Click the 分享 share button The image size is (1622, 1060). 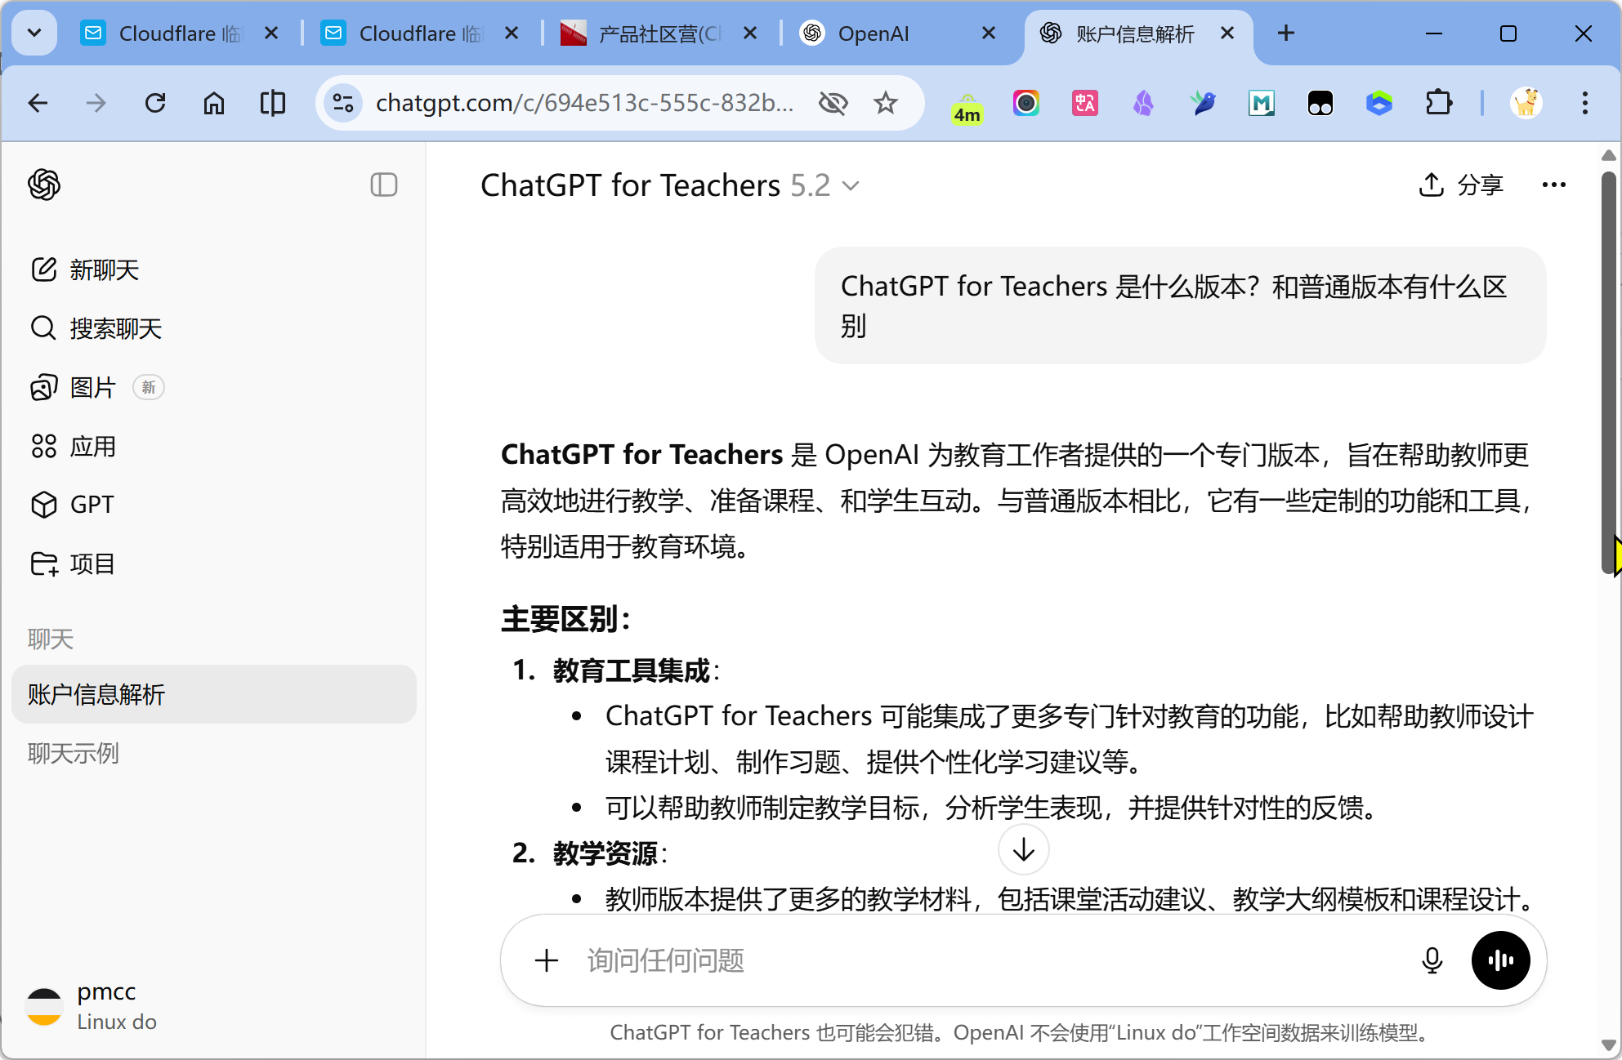pos(1461,185)
